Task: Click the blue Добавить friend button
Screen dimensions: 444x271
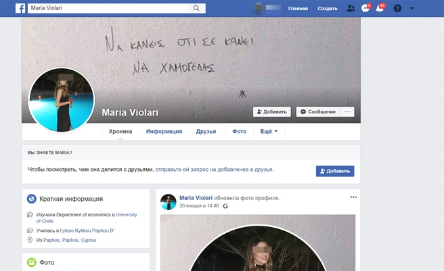Action: pyautogui.click(x=335, y=171)
